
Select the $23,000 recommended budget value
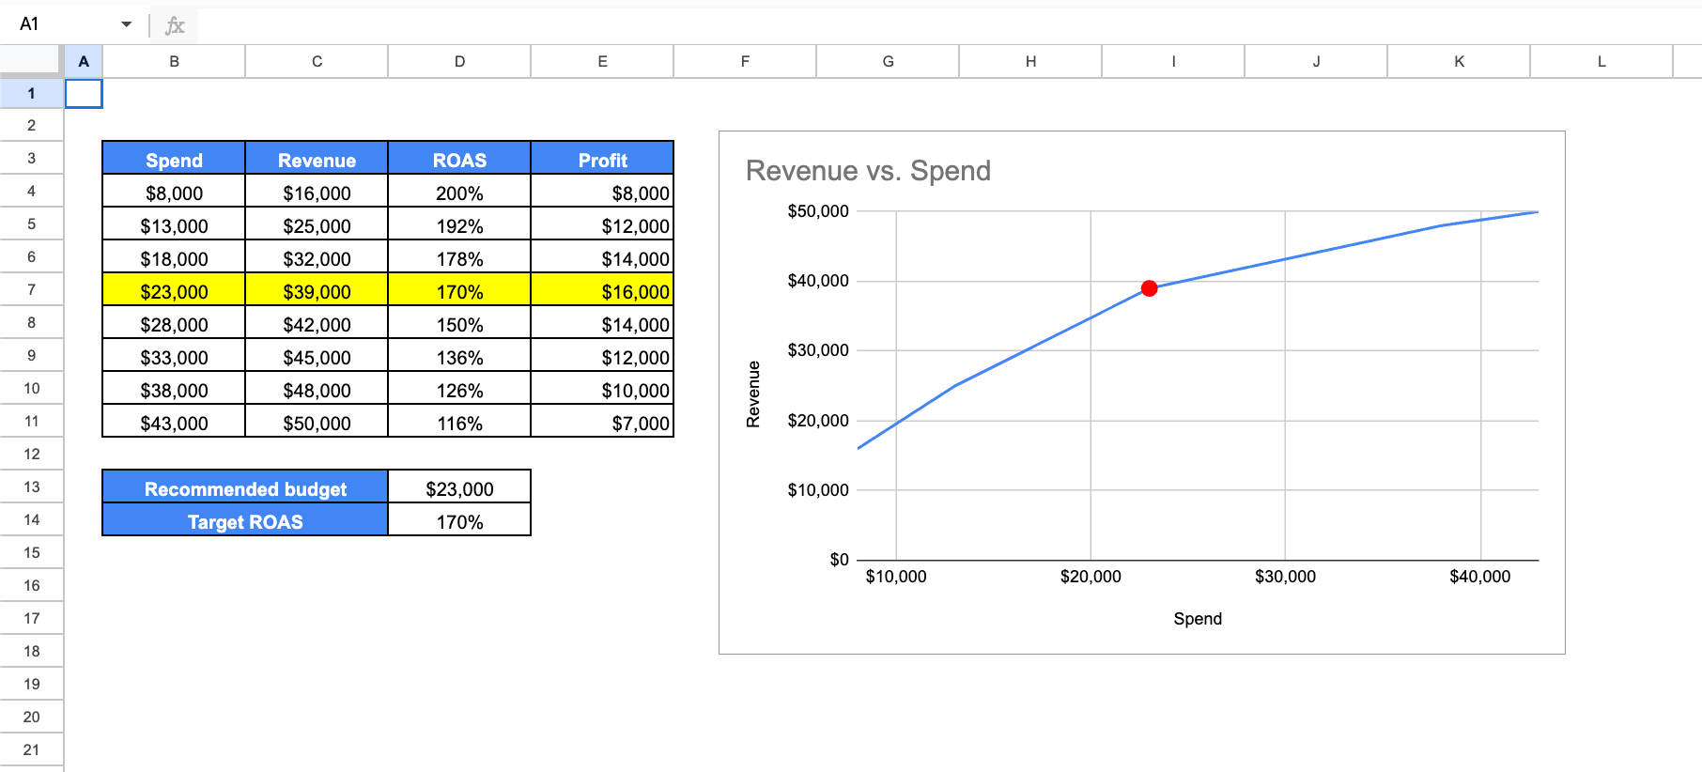459,487
